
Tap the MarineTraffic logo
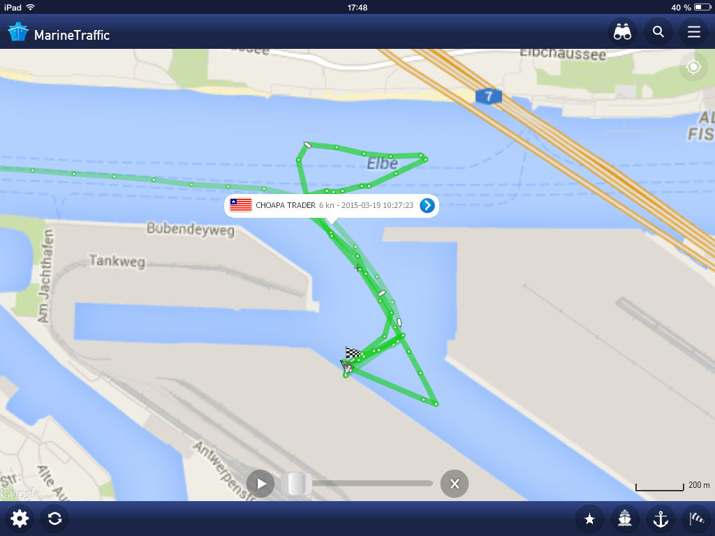[x=59, y=34]
